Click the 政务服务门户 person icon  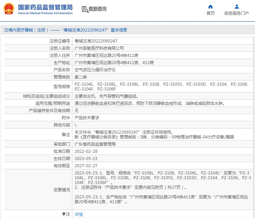[x=236, y=7]
